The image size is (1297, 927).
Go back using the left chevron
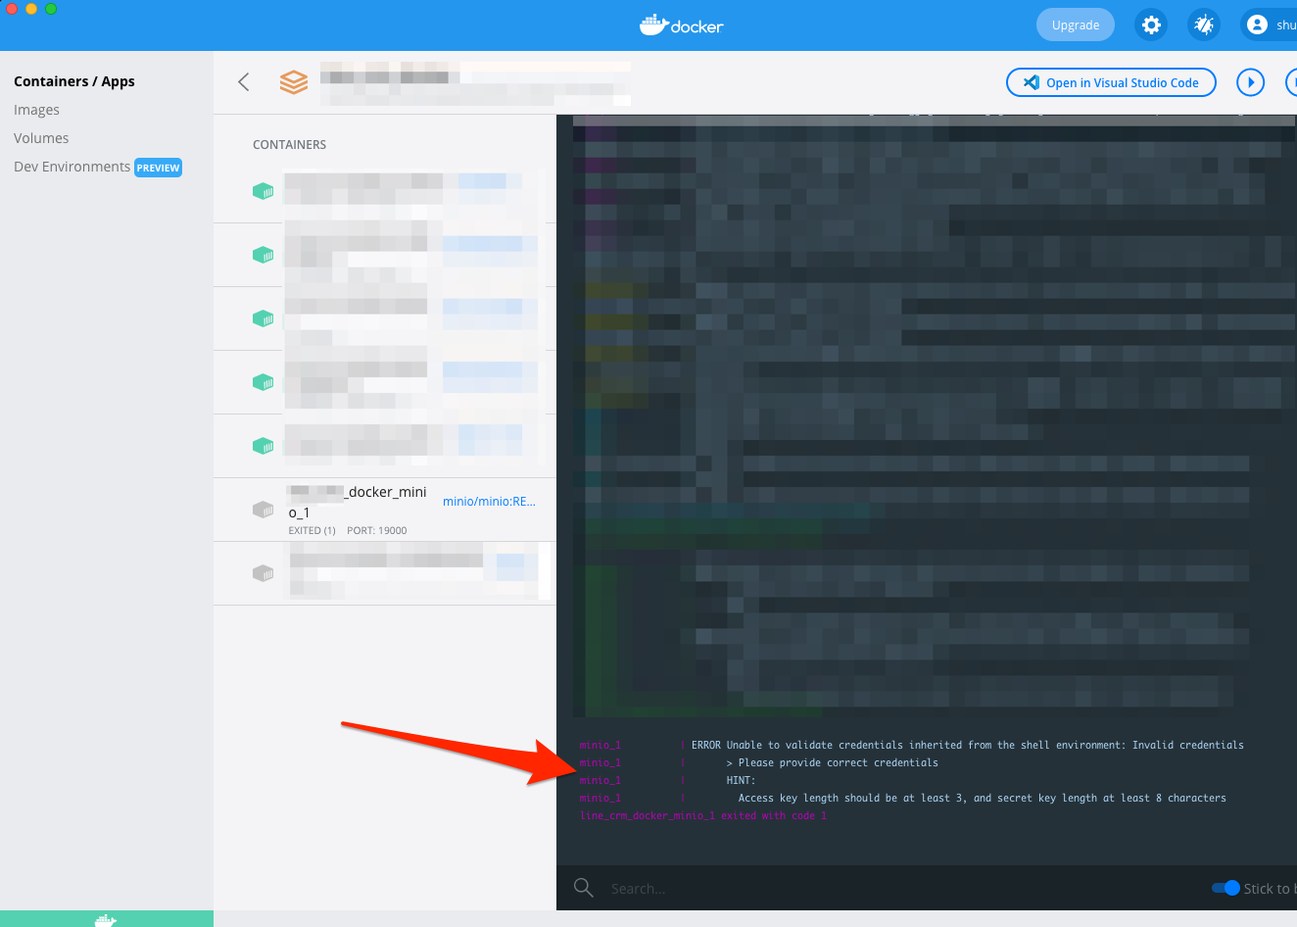click(x=243, y=82)
